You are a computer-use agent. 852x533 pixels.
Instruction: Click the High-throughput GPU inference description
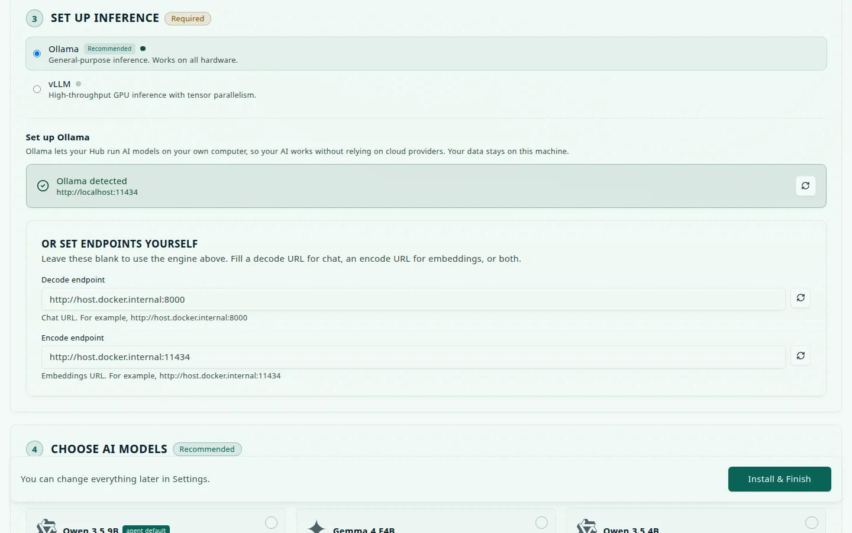152,95
